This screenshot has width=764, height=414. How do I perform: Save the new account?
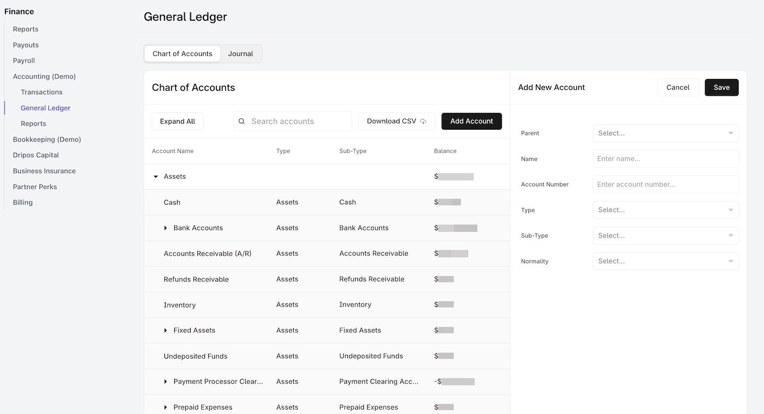(x=722, y=88)
